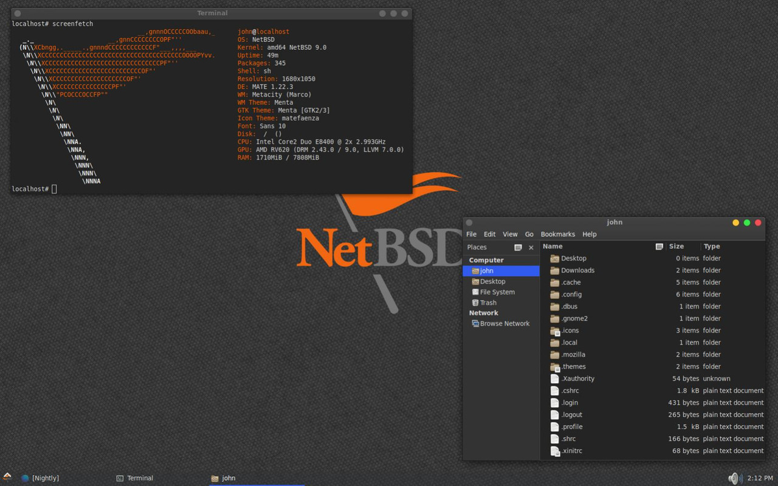Image resolution: width=778 pixels, height=486 pixels.
Task: Open the Edit menu
Action: pos(490,234)
